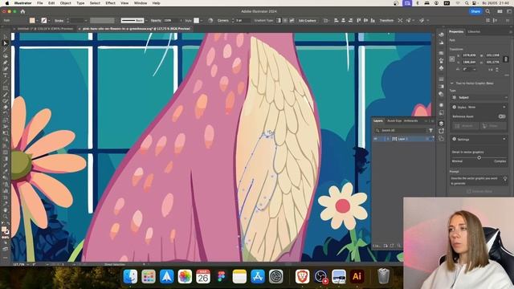Click the reference point selector icon

452,59
